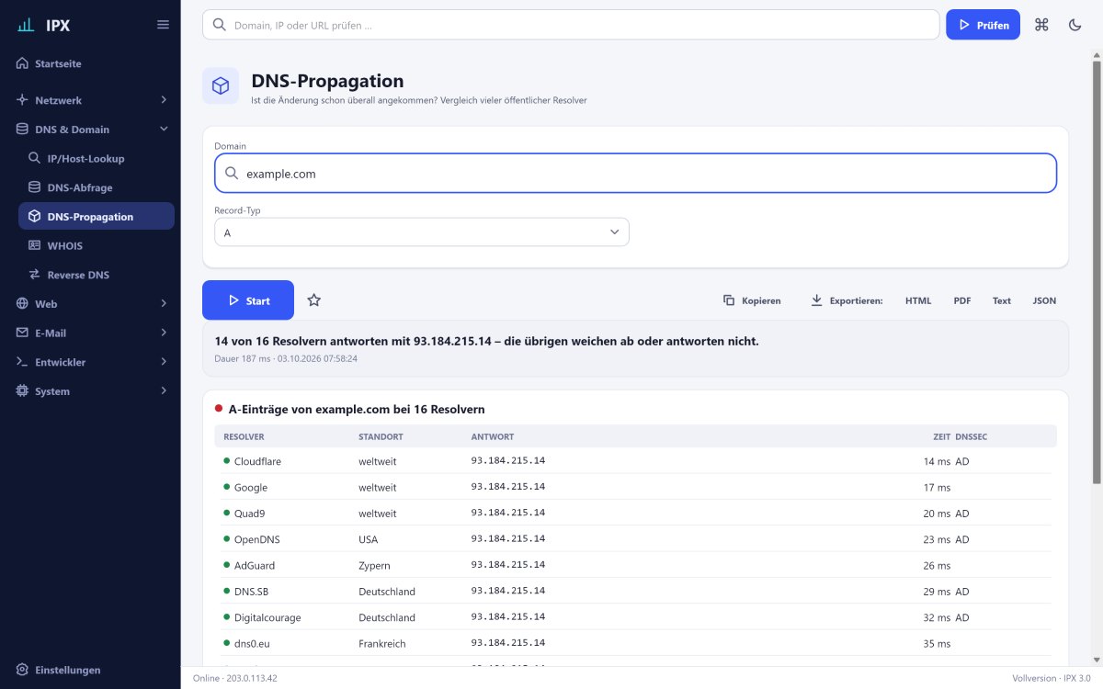Image resolution: width=1103 pixels, height=689 pixels.
Task: Click the 14 ms time value
Action: (x=937, y=461)
